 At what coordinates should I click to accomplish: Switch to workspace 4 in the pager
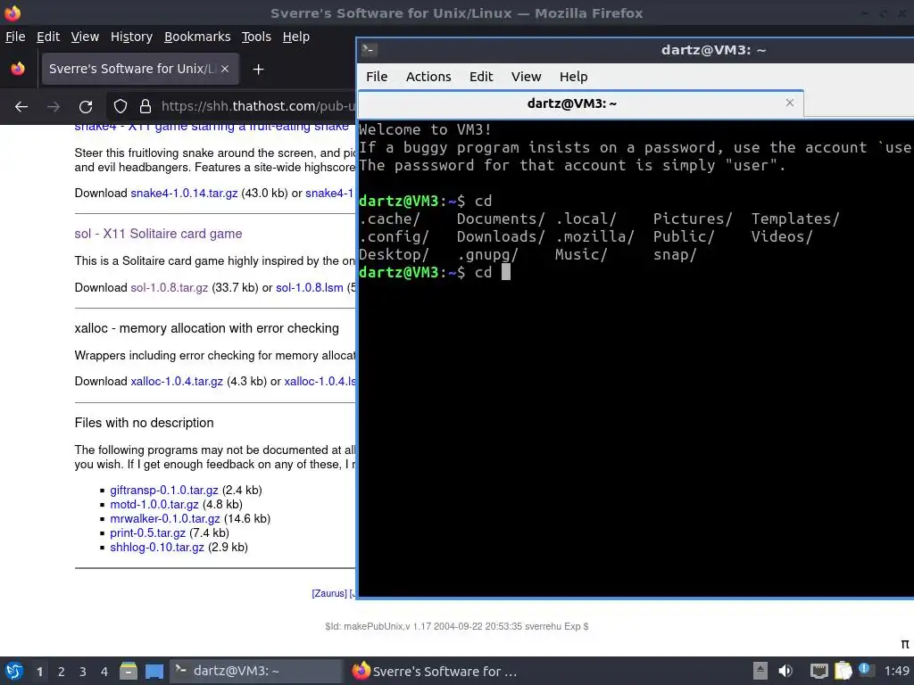[x=104, y=672]
